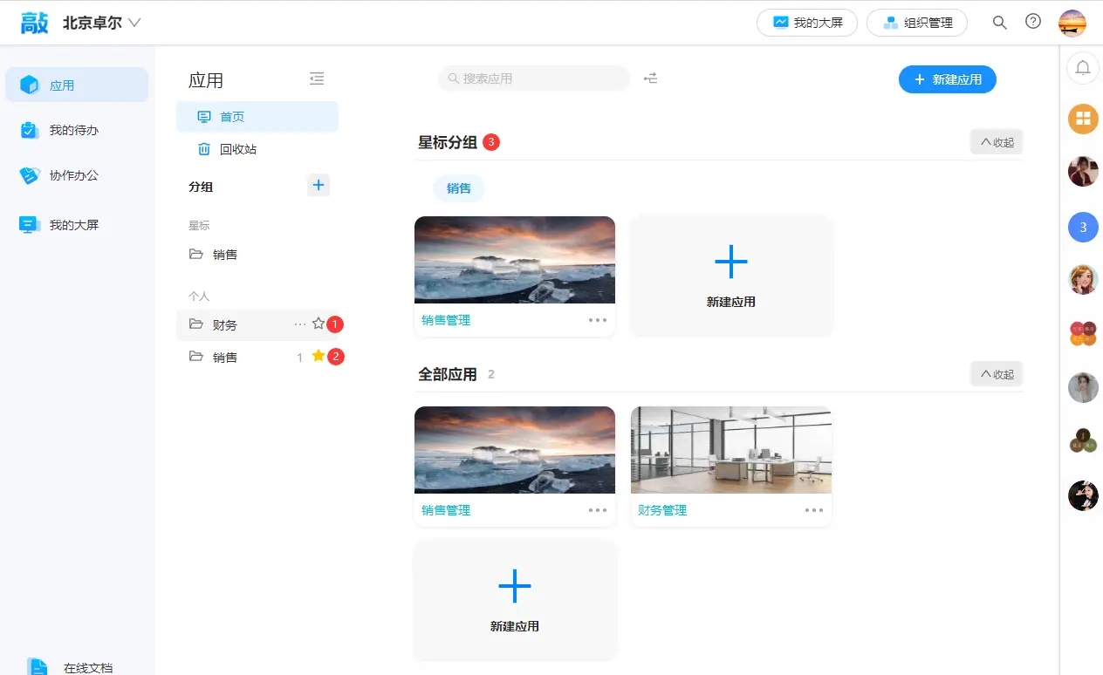Click the 搜索应用 search field
Image resolution: width=1103 pixels, height=675 pixels.
point(534,78)
